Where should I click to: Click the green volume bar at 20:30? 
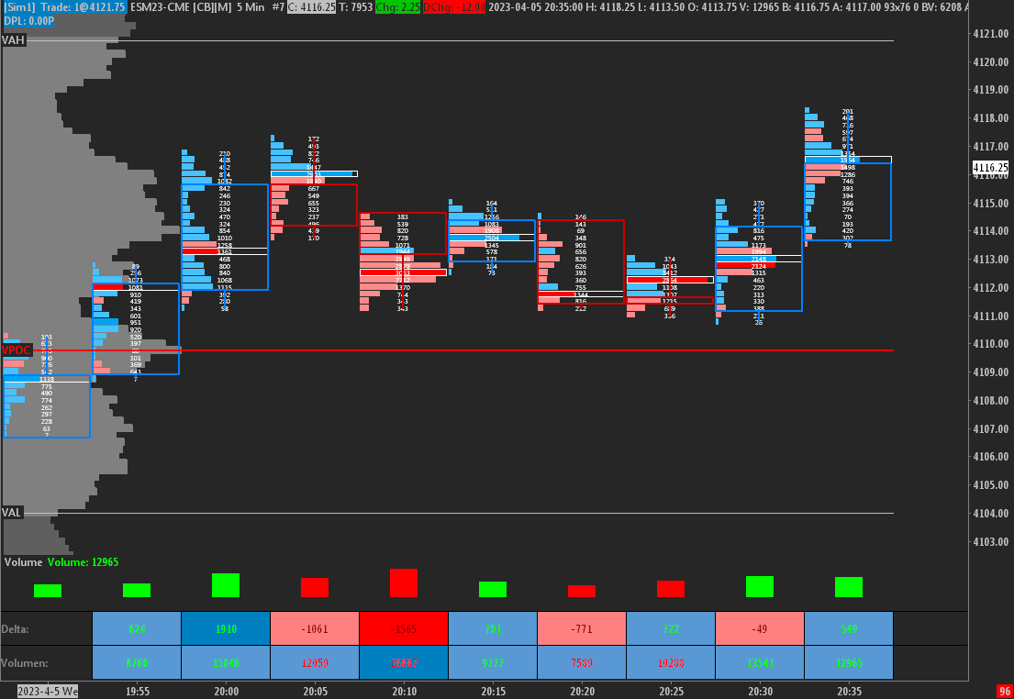point(759,586)
